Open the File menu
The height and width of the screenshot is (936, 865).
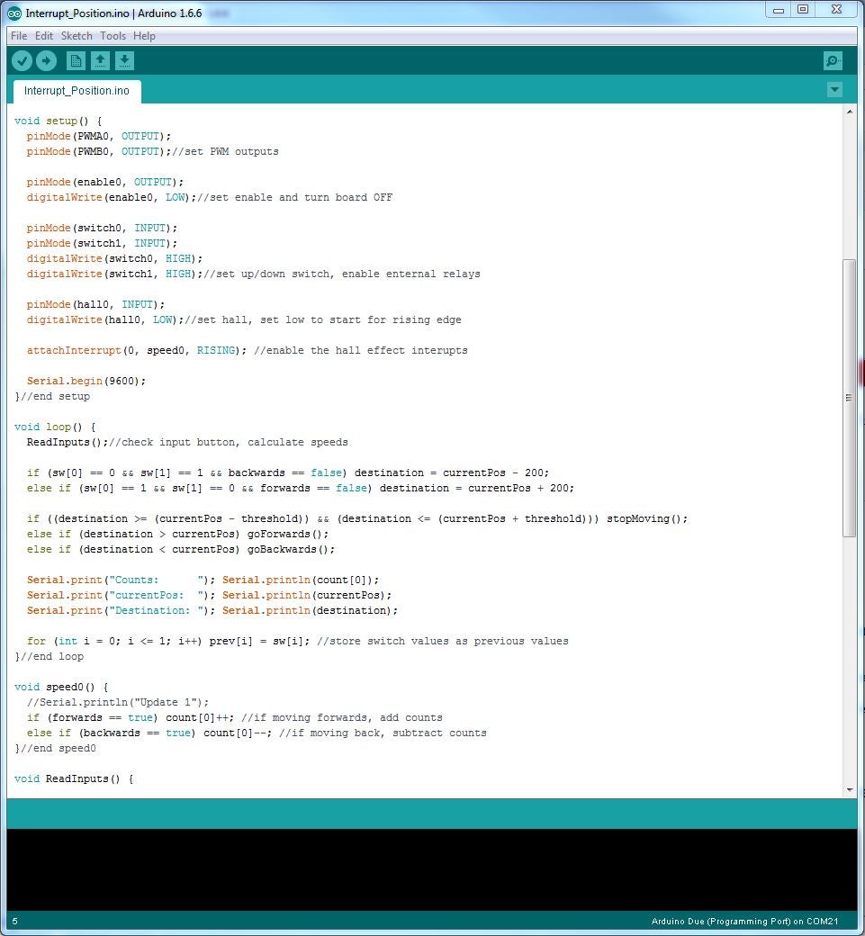pos(19,36)
